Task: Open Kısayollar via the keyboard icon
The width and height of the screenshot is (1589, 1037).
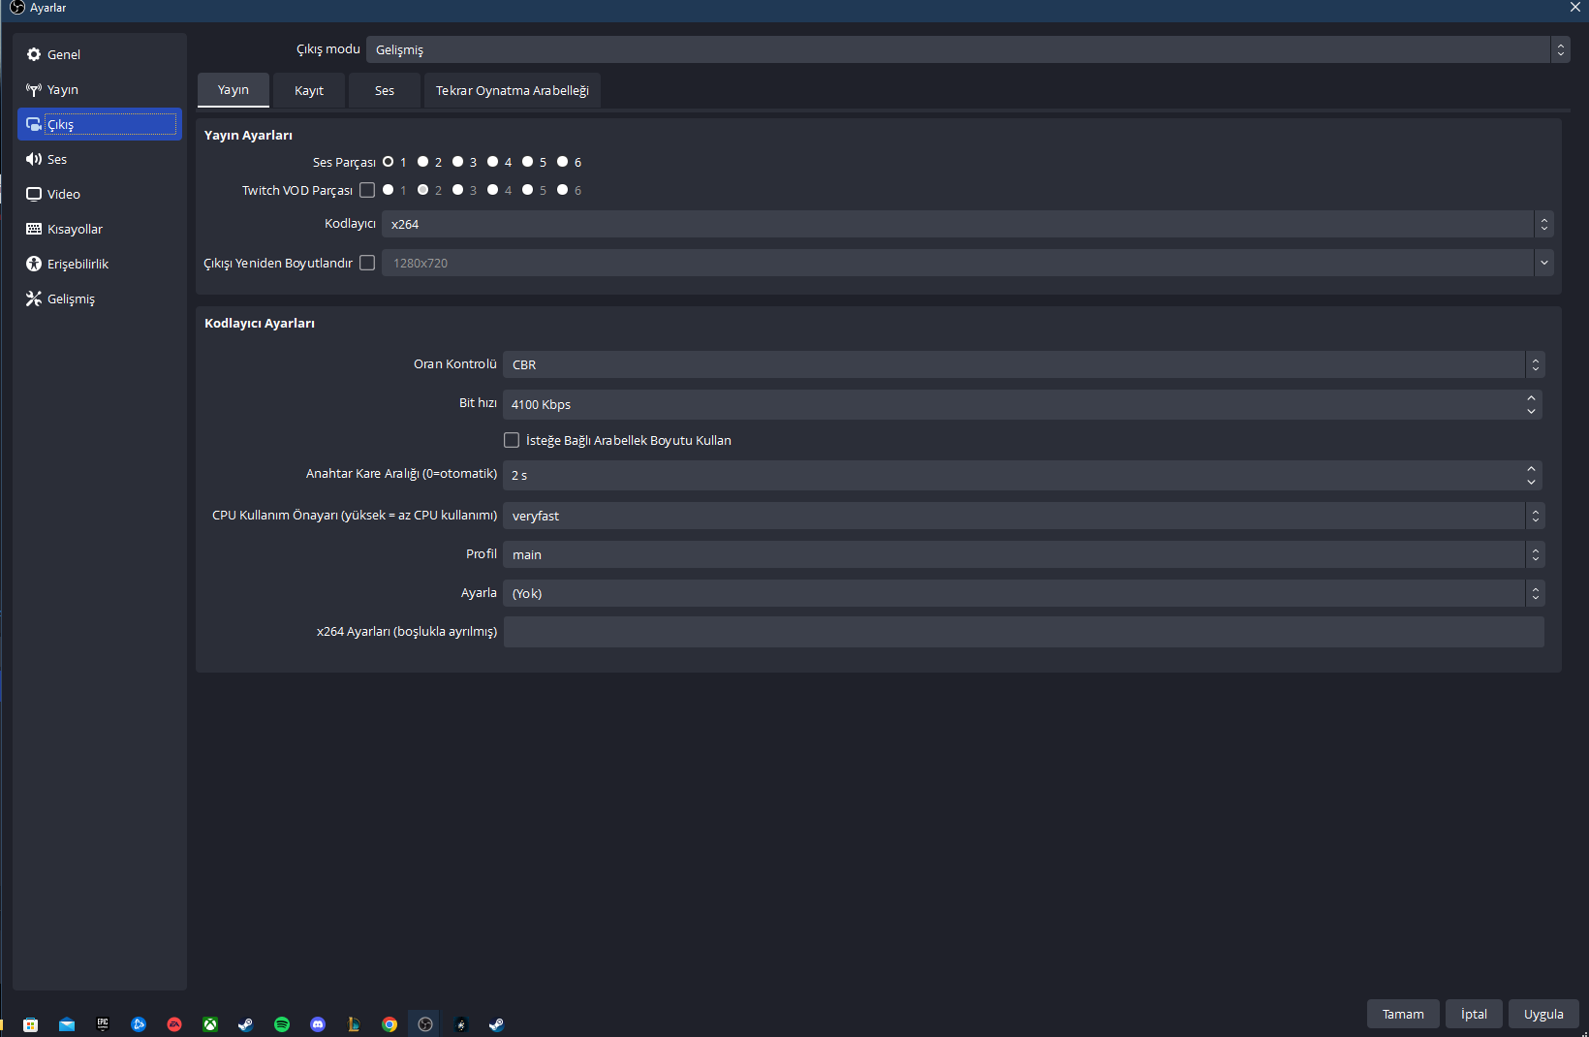Action: [x=34, y=229]
